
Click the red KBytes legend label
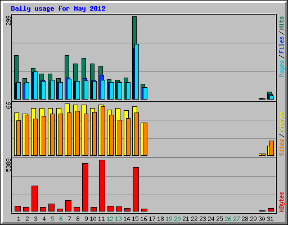(x=282, y=202)
